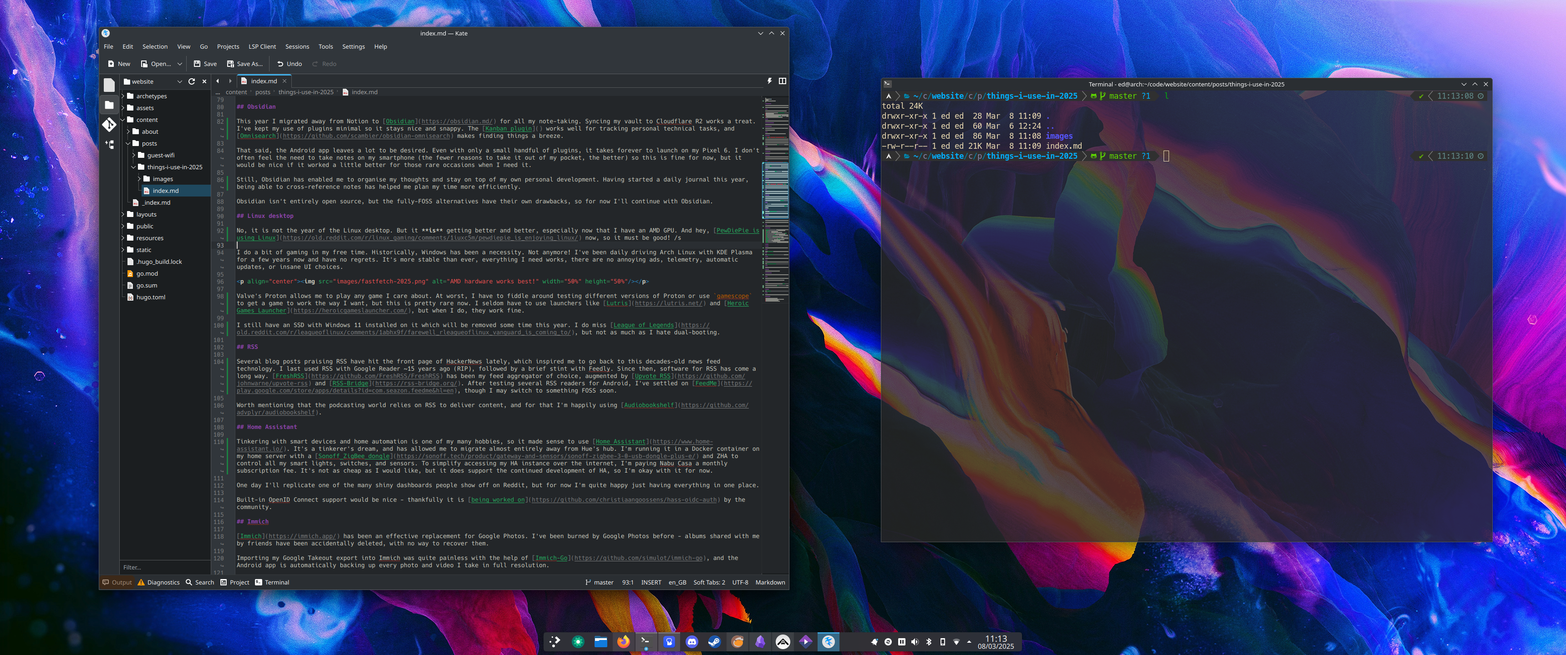Click the split view icon
The height and width of the screenshot is (655, 1566).
[783, 81]
